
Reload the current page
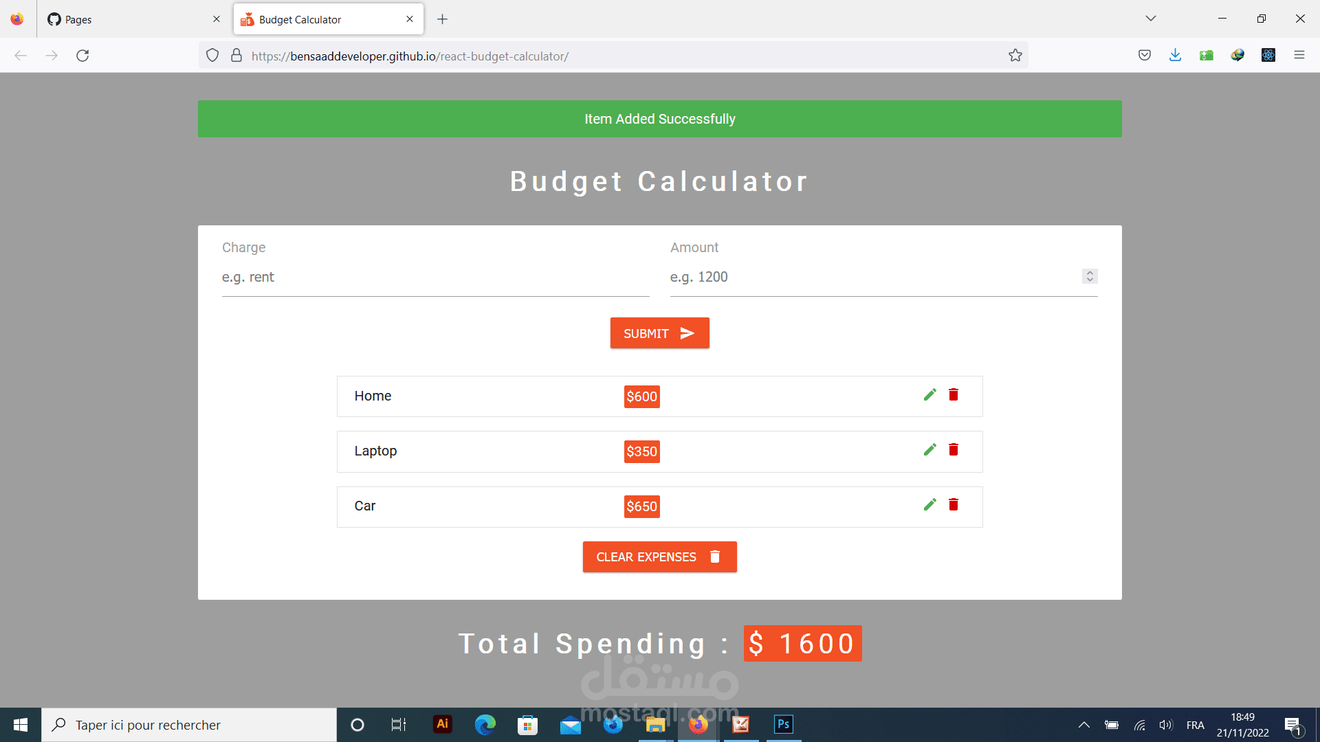[x=82, y=56]
